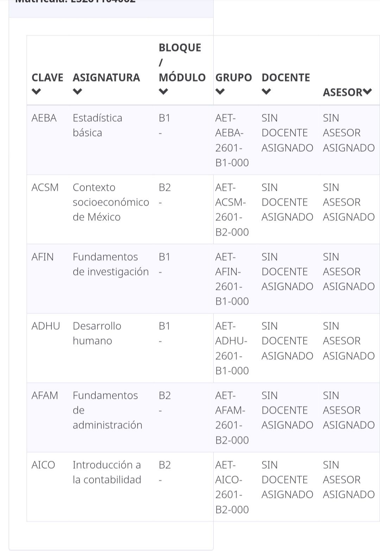Image resolution: width=380 pixels, height=551 pixels.
Task: Click chevron under ASIGNATURA header
Action: [77, 92]
